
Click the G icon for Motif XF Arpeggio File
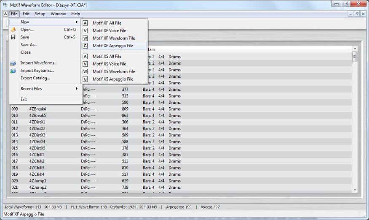(85, 46)
